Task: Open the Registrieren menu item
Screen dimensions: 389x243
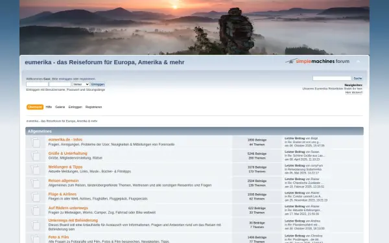Action: click(93, 107)
